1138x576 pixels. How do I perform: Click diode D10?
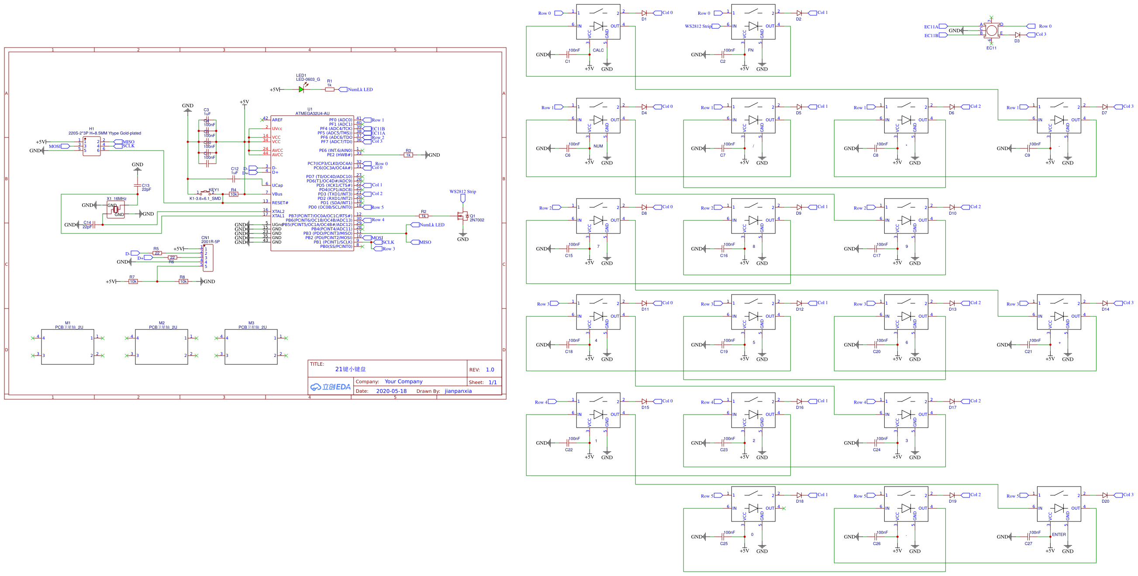(x=952, y=207)
